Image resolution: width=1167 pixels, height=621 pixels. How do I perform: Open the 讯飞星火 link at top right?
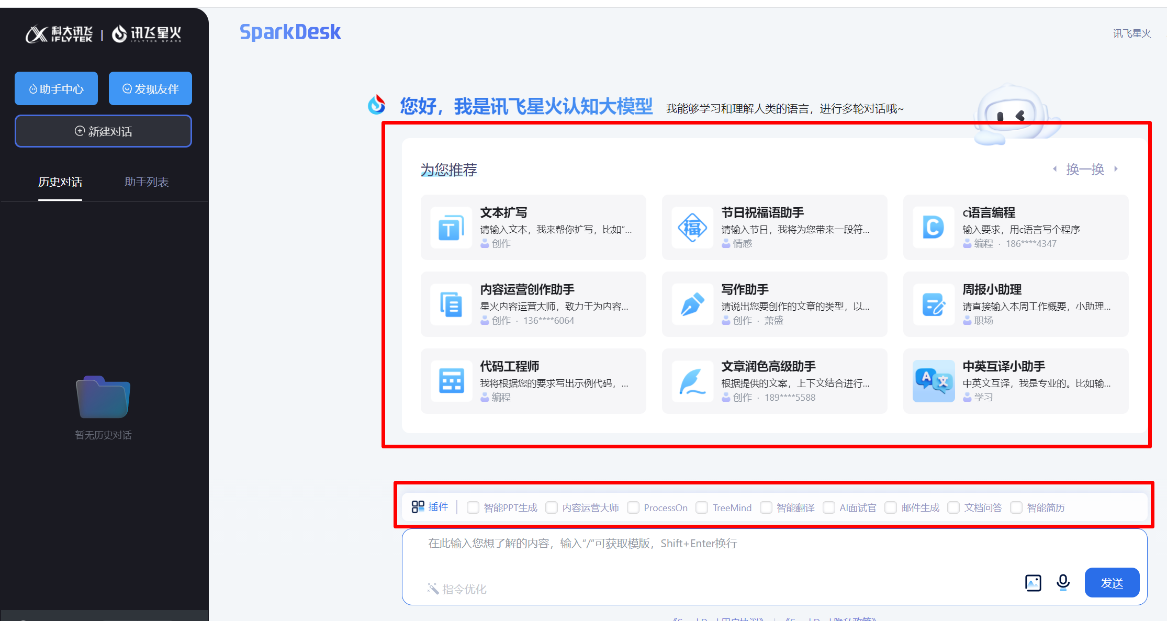(1131, 33)
